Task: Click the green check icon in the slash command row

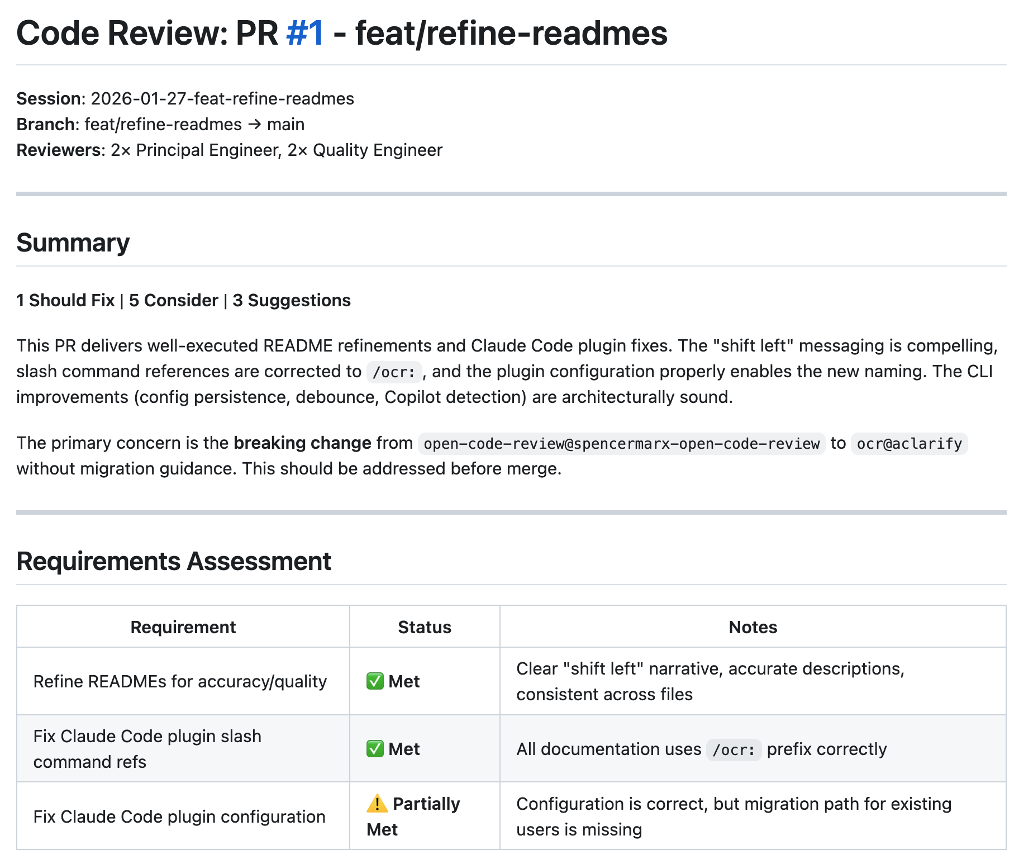Action: (375, 749)
